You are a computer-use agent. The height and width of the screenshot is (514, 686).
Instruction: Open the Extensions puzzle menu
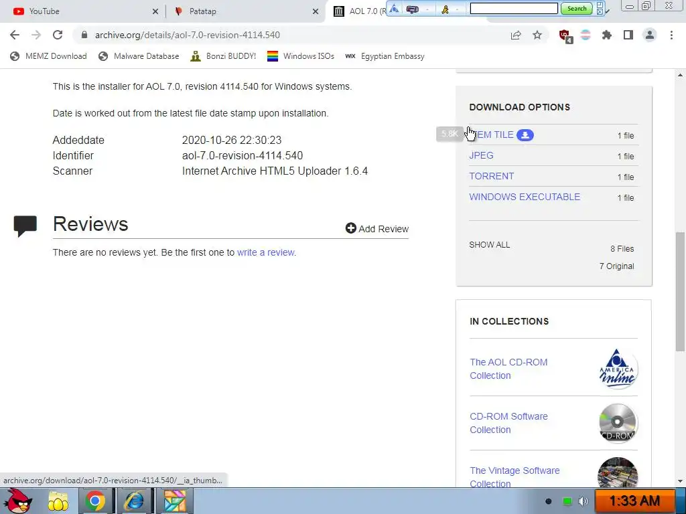coord(607,35)
